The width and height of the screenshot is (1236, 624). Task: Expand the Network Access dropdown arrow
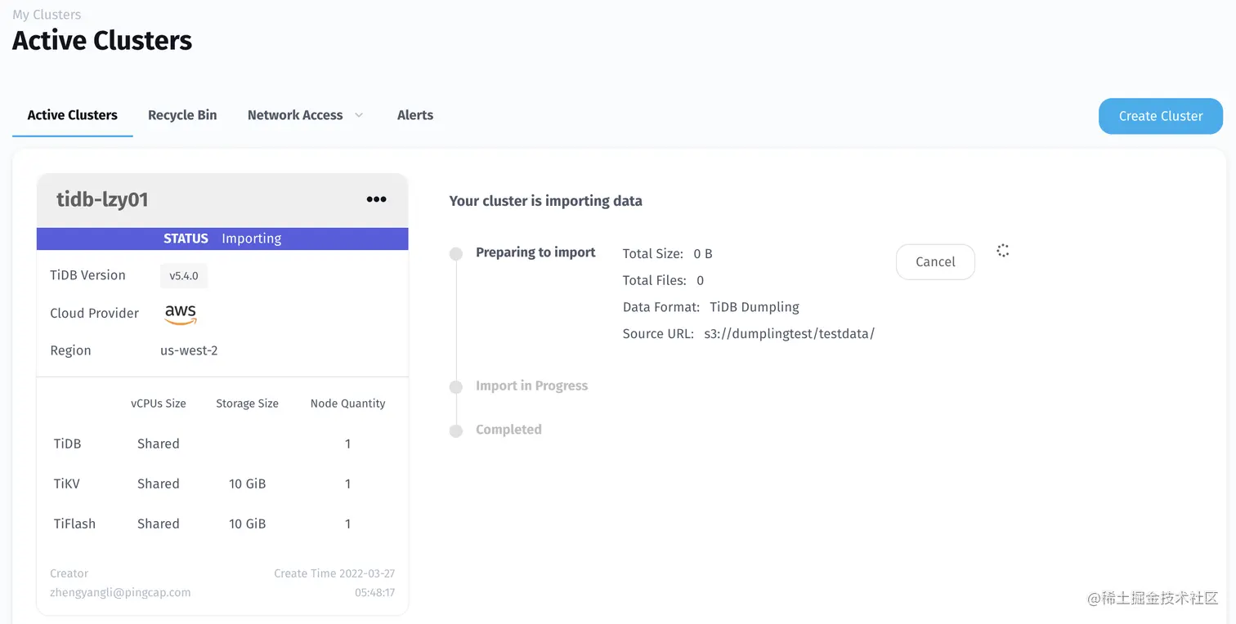point(359,115)
